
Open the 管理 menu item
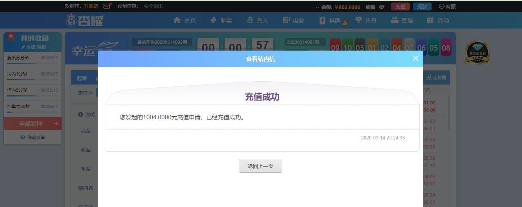[407, 21]
